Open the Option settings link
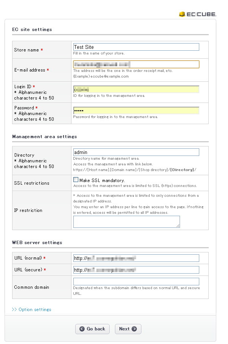Image resolution: width=228 pixels, height=344 pixels. coord(35,309)
